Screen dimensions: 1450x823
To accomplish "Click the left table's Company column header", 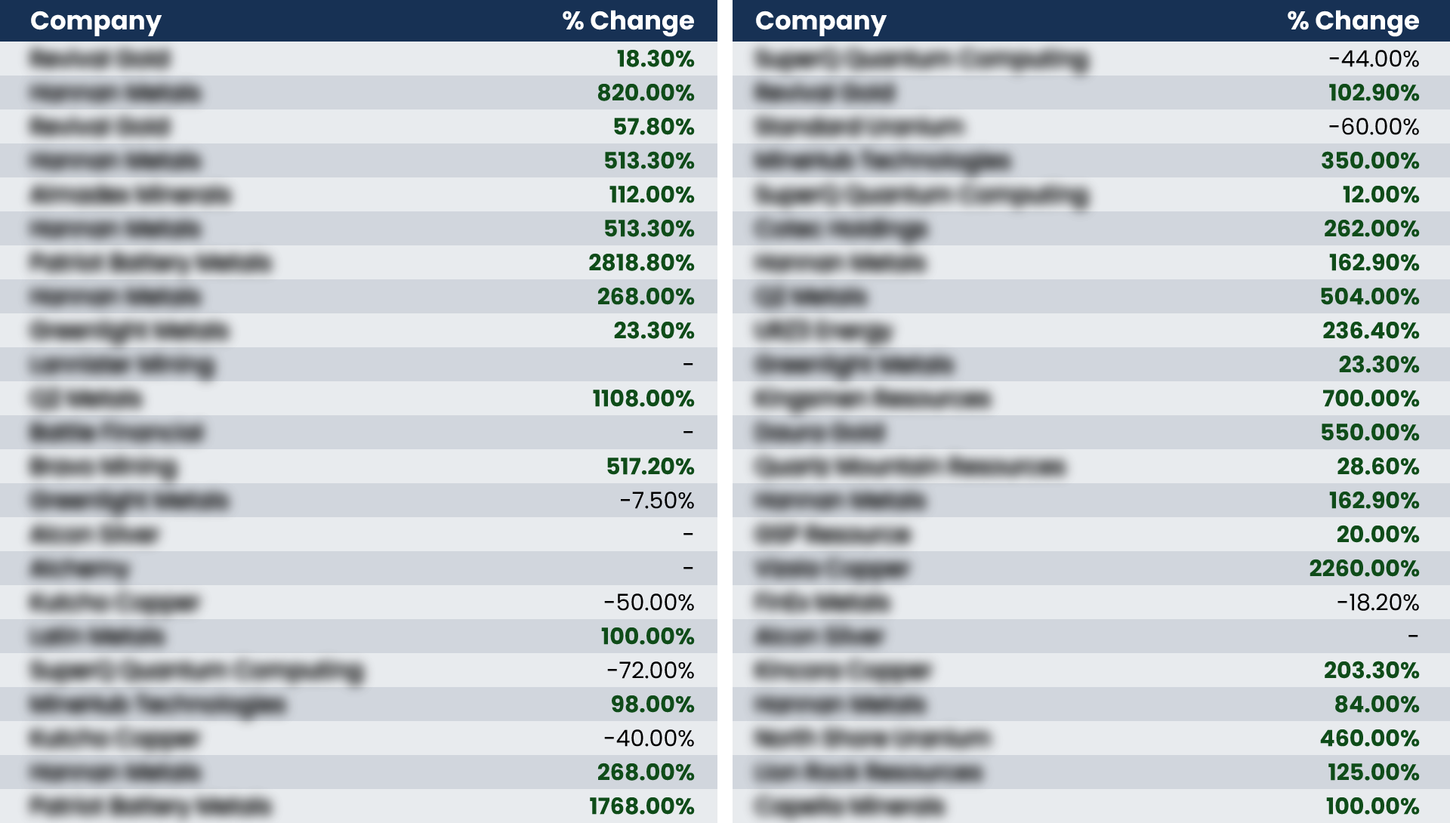I will pos(96,21).
